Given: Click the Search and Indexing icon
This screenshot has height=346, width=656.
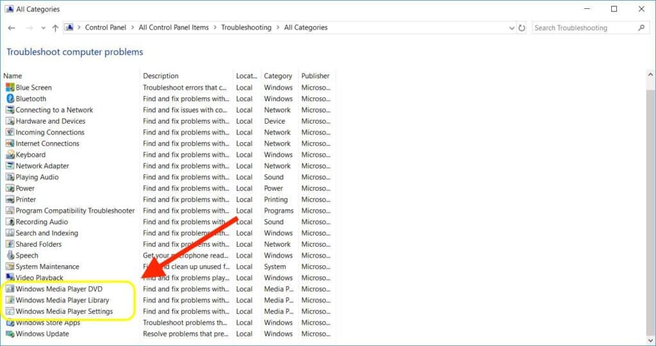Looking at the screenshot, I should [10, 233].
